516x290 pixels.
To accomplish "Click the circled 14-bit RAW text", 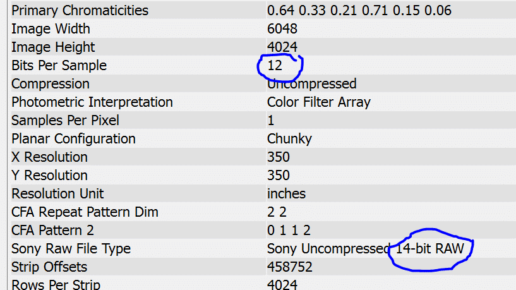I will 429,249.
